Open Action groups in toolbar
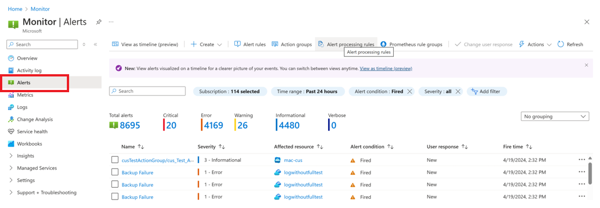The image size is (600, 208). tap(292, 44)
